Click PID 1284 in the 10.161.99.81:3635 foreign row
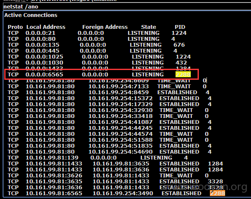 click(x=215, y=163)
